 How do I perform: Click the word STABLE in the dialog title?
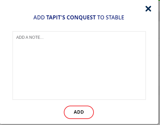click(115, 17)
